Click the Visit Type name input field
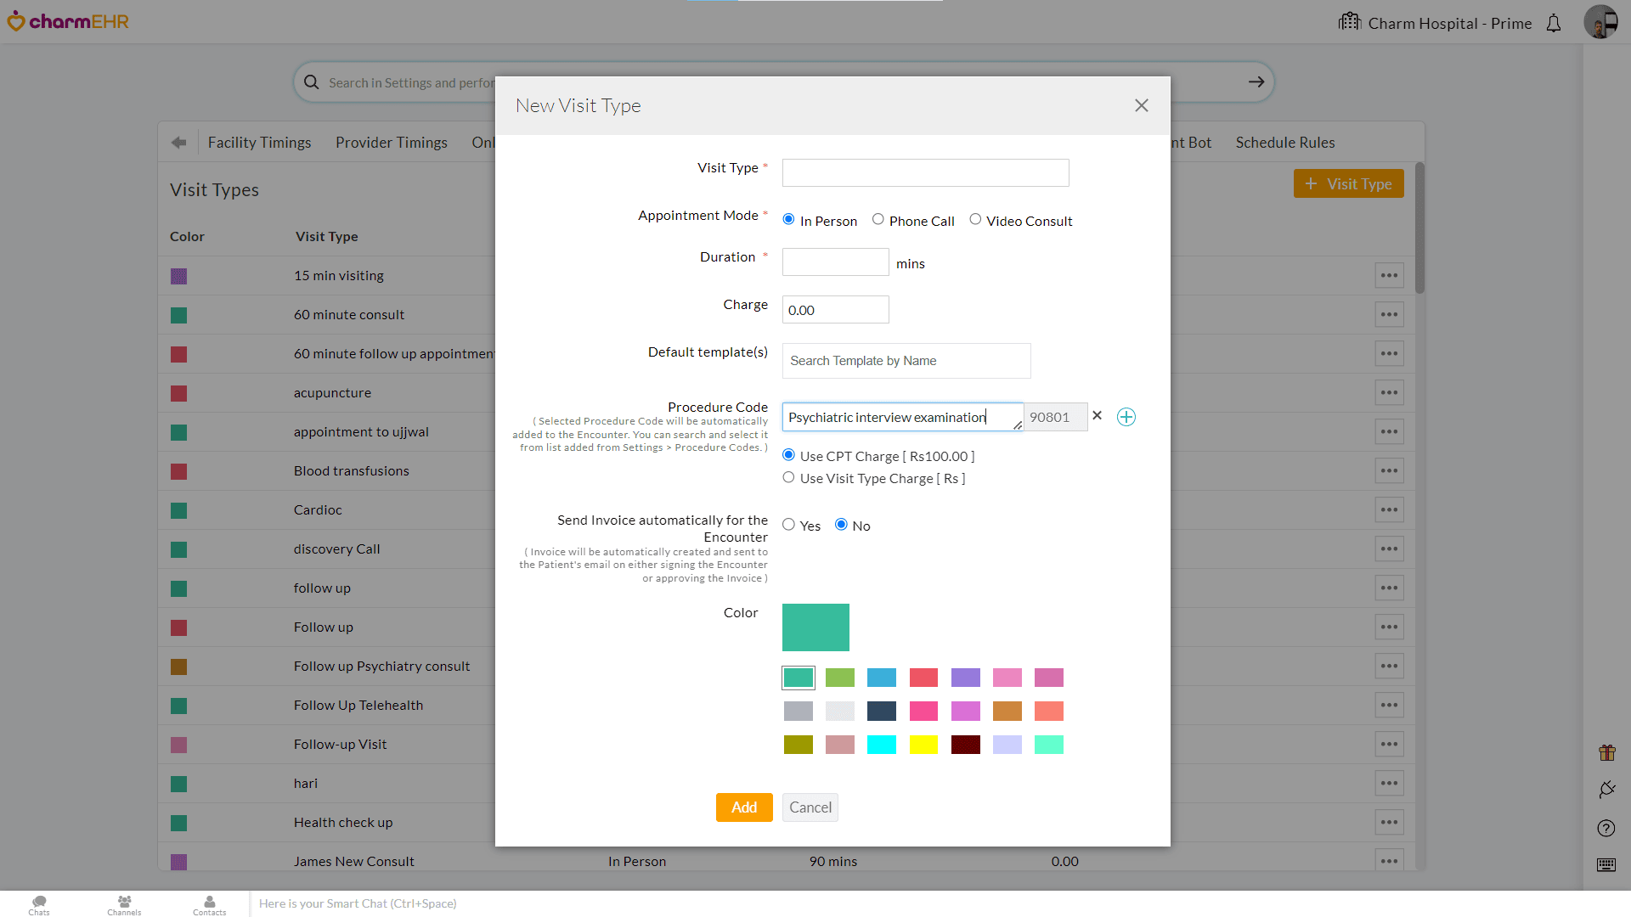The image size is (1631, 917). click(x=924, y=172)
